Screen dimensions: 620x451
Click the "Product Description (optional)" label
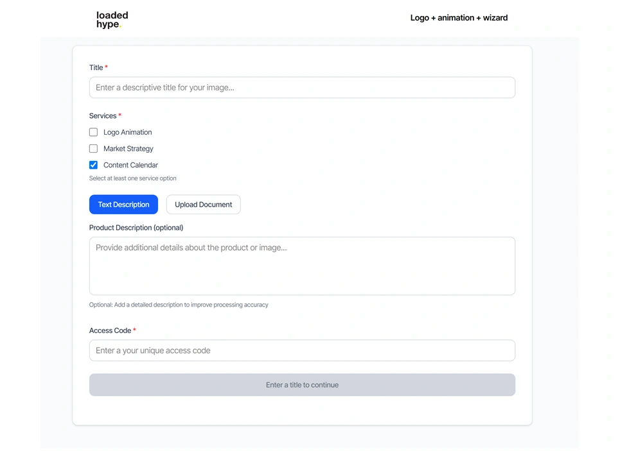click(x=136, y=228)
